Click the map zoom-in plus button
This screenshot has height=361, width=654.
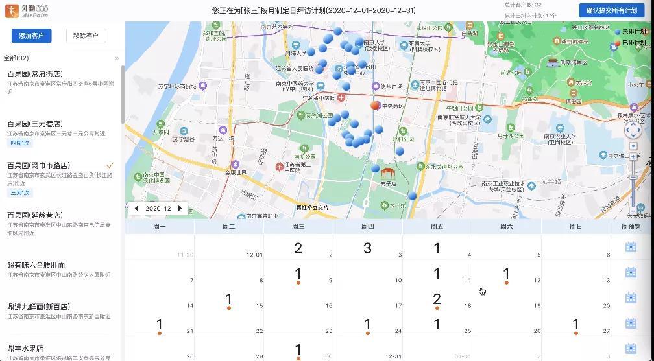pos(633,156)
